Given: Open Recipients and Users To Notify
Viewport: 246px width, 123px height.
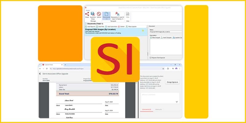Looking at the screenshot, I should [x=117, y=16].
